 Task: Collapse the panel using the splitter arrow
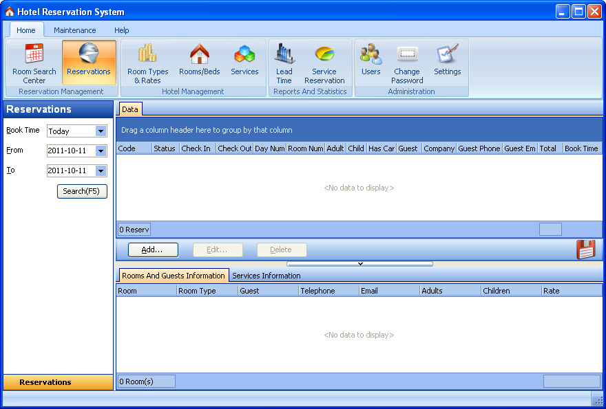359,263
